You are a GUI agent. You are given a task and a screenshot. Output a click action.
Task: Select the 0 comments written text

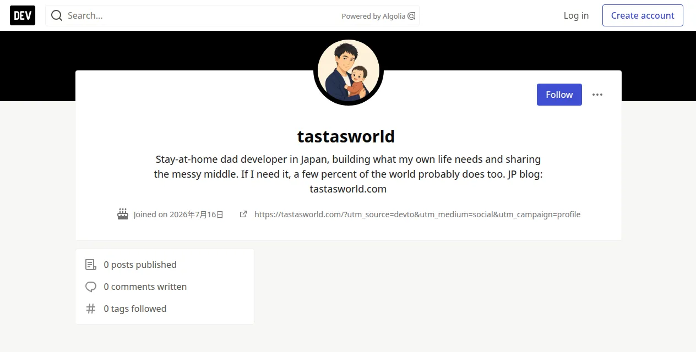click(x=145, y=287)
